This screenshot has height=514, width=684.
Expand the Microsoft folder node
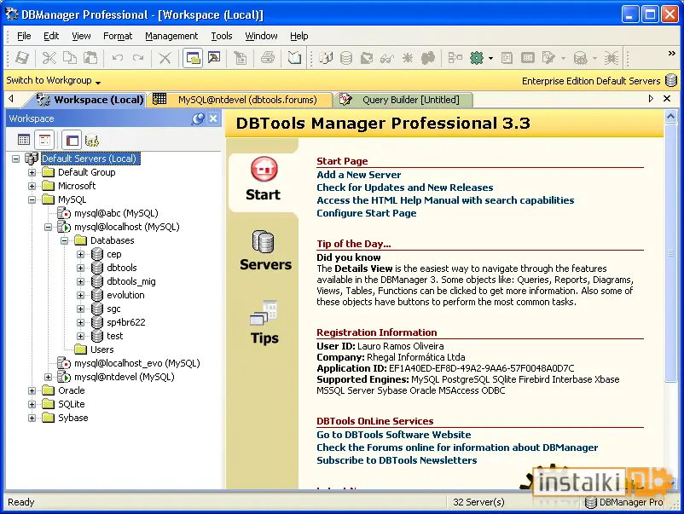pos(32,186)
